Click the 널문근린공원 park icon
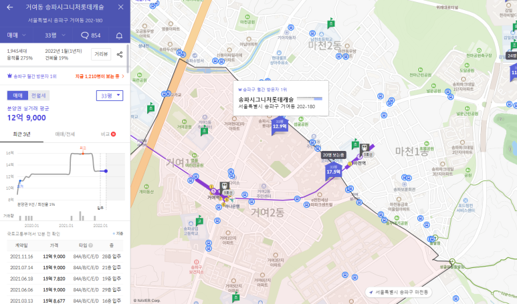517x304 pixels. pos(468,108)
